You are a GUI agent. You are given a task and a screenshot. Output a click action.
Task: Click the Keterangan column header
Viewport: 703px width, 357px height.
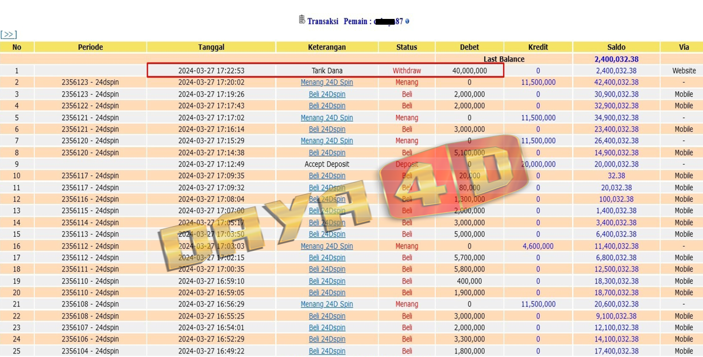point(327,47)
